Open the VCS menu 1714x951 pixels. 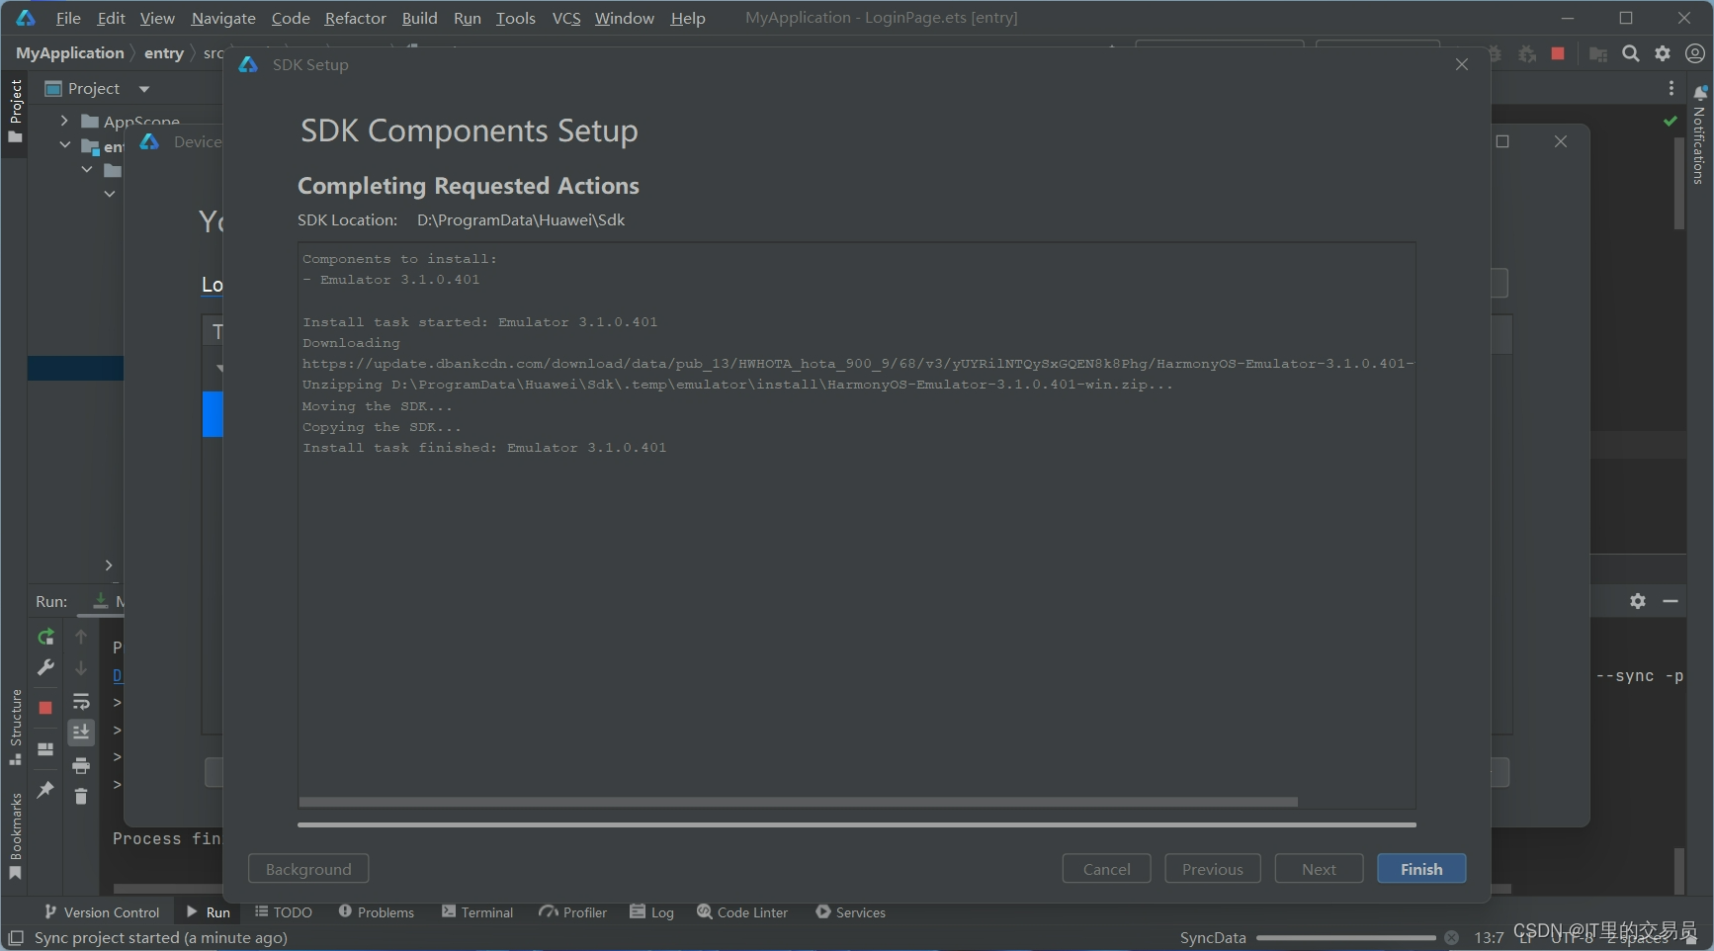click(566, 18)
